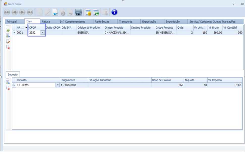Select the Alíquota cell with value 18
Viewport: 245px width, 154px height.
[x=195, y=85]
